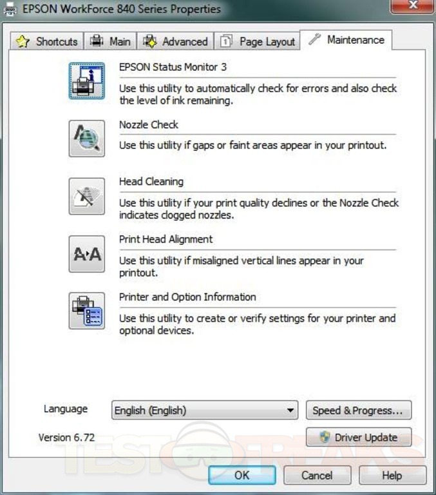The height and width of the screenshot is (495, 436).
Task: Open the Help button
Action: [x=392, y=476]
